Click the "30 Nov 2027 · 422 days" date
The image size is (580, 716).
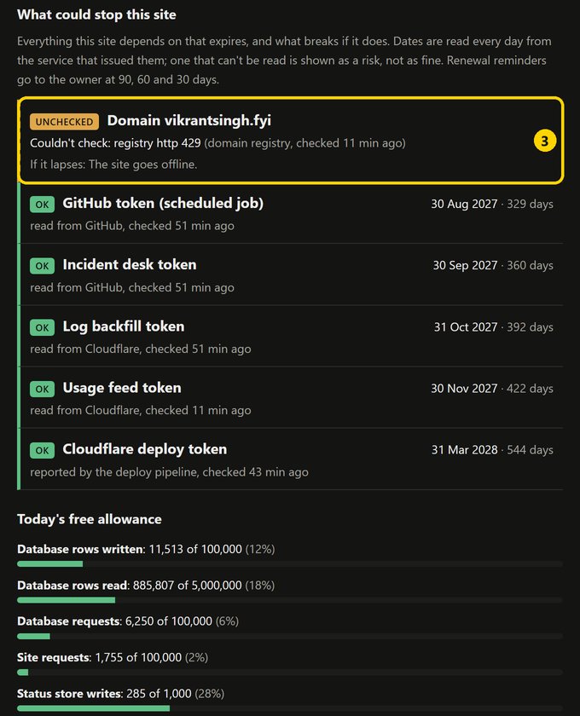[492, 388]
